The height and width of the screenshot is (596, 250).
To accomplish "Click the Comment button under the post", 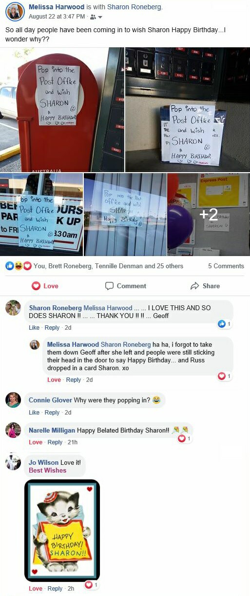I will tap(126, 286).
